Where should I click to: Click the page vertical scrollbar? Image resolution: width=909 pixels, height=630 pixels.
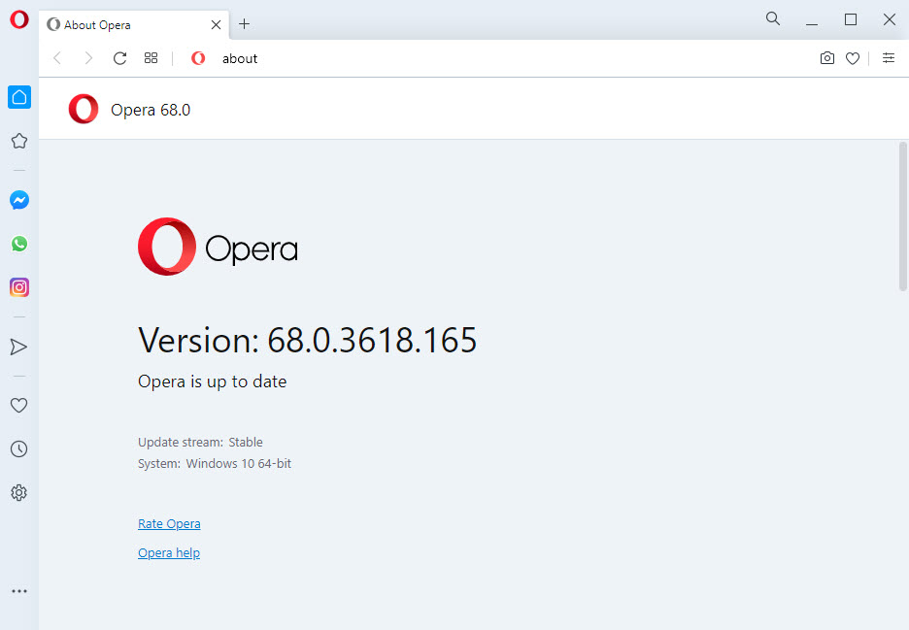click(902, 216)
